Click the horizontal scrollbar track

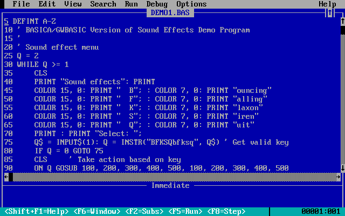click(x=174, y=177)
